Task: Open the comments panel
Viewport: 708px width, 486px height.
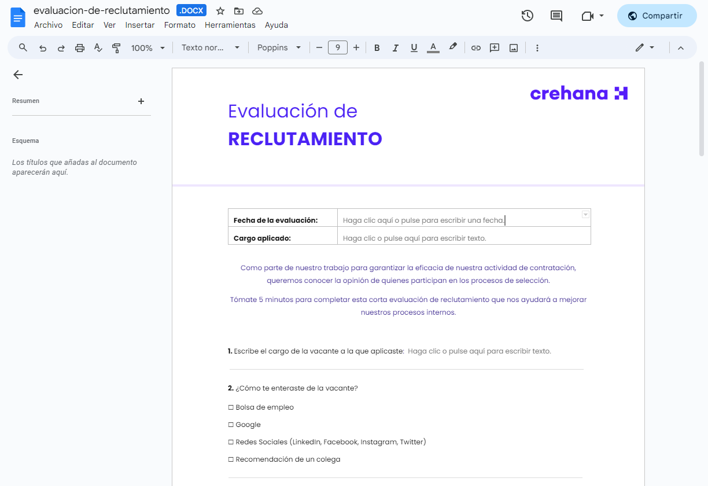Action: click(x=556, y=16)
